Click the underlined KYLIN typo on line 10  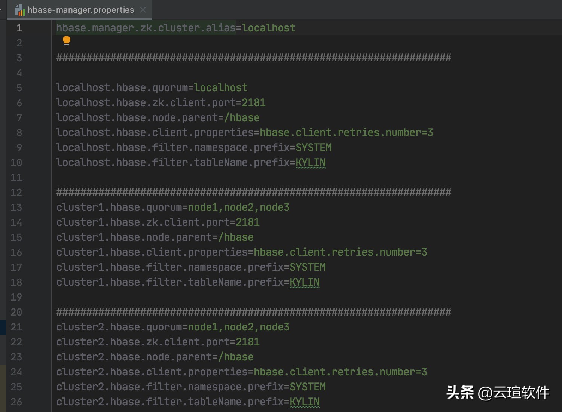pyautogui.click(x=310, y=162)
